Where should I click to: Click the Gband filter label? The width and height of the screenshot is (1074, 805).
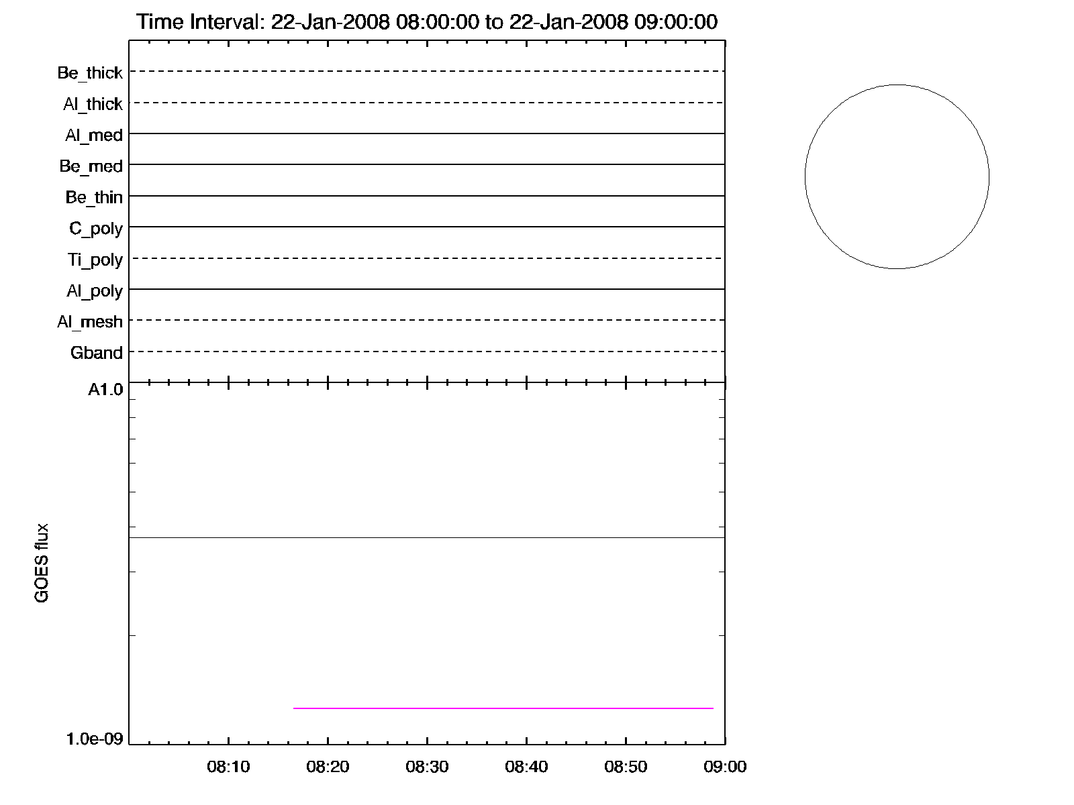tap(97, 353)
